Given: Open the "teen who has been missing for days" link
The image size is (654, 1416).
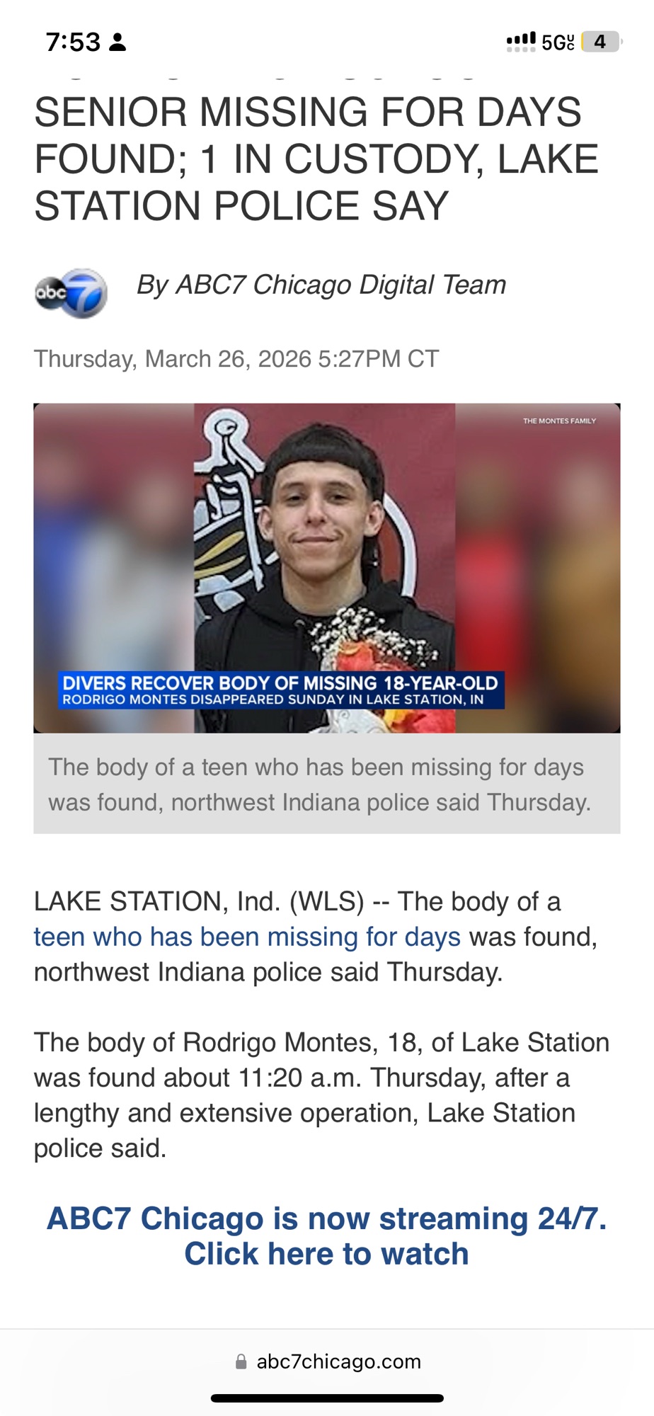Looking at the screenshot, I should (247, 937).
